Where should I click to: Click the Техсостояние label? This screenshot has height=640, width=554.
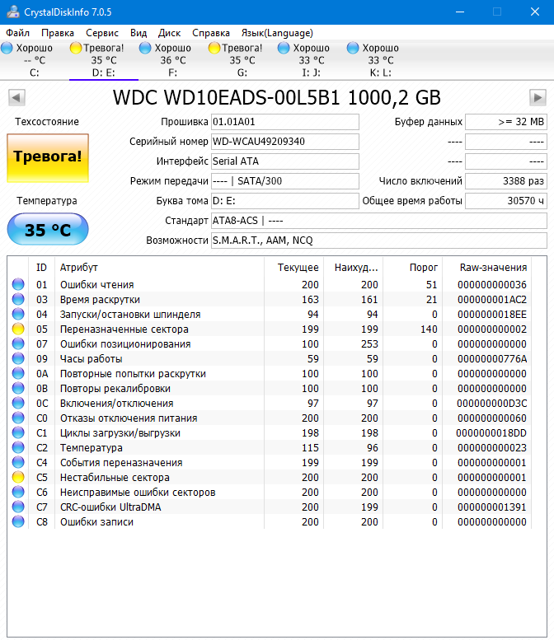(47, 122)
